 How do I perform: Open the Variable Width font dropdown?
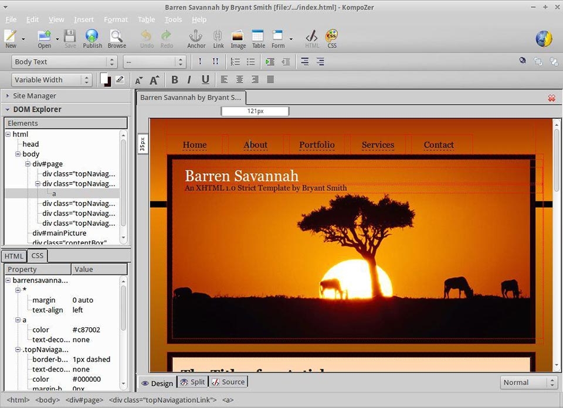tap(52, 80)
